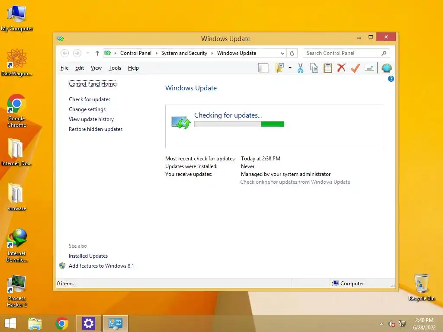
Task: Open the File menu
Action: point(64,68)
